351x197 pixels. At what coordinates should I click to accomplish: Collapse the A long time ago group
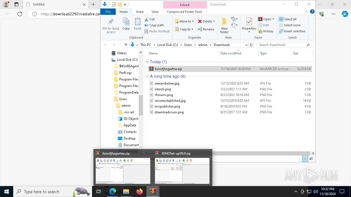(147, 76)
